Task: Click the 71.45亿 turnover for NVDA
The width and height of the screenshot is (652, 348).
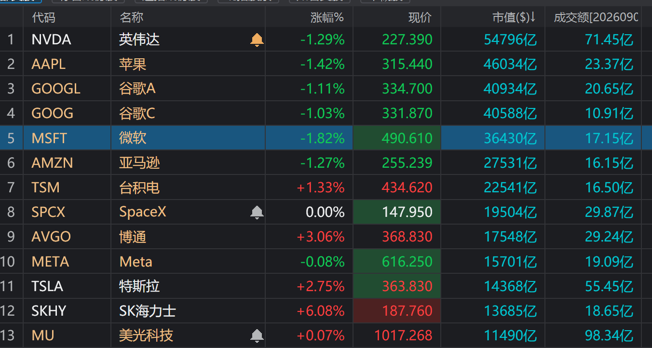Action: 609,40
